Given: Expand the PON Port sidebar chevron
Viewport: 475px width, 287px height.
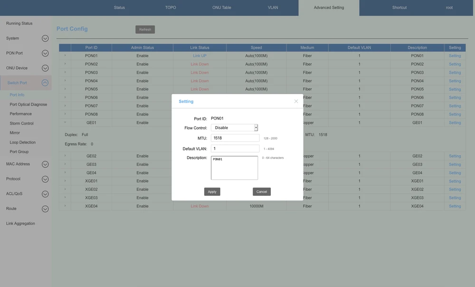Looking at the screenshot, I should 45,53.
